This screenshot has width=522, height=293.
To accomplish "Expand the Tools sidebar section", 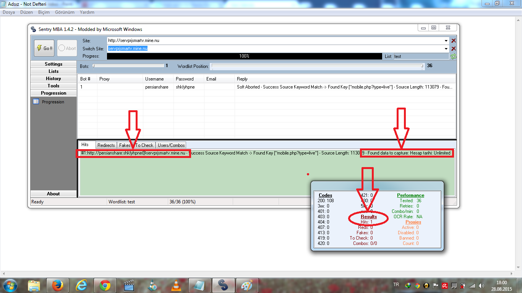I will [x=53, y=86].
